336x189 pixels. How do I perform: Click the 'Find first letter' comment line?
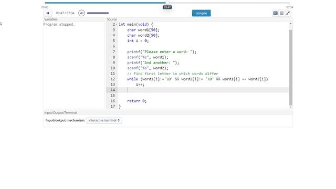click(x=173, y=73)
